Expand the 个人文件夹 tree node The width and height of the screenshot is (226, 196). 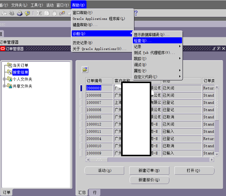tap(4, 79)
